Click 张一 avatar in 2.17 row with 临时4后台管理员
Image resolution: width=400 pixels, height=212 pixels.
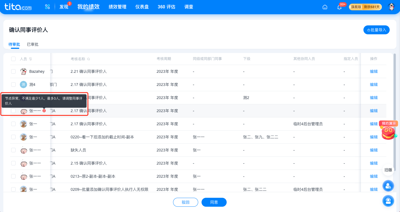[23, 124]
